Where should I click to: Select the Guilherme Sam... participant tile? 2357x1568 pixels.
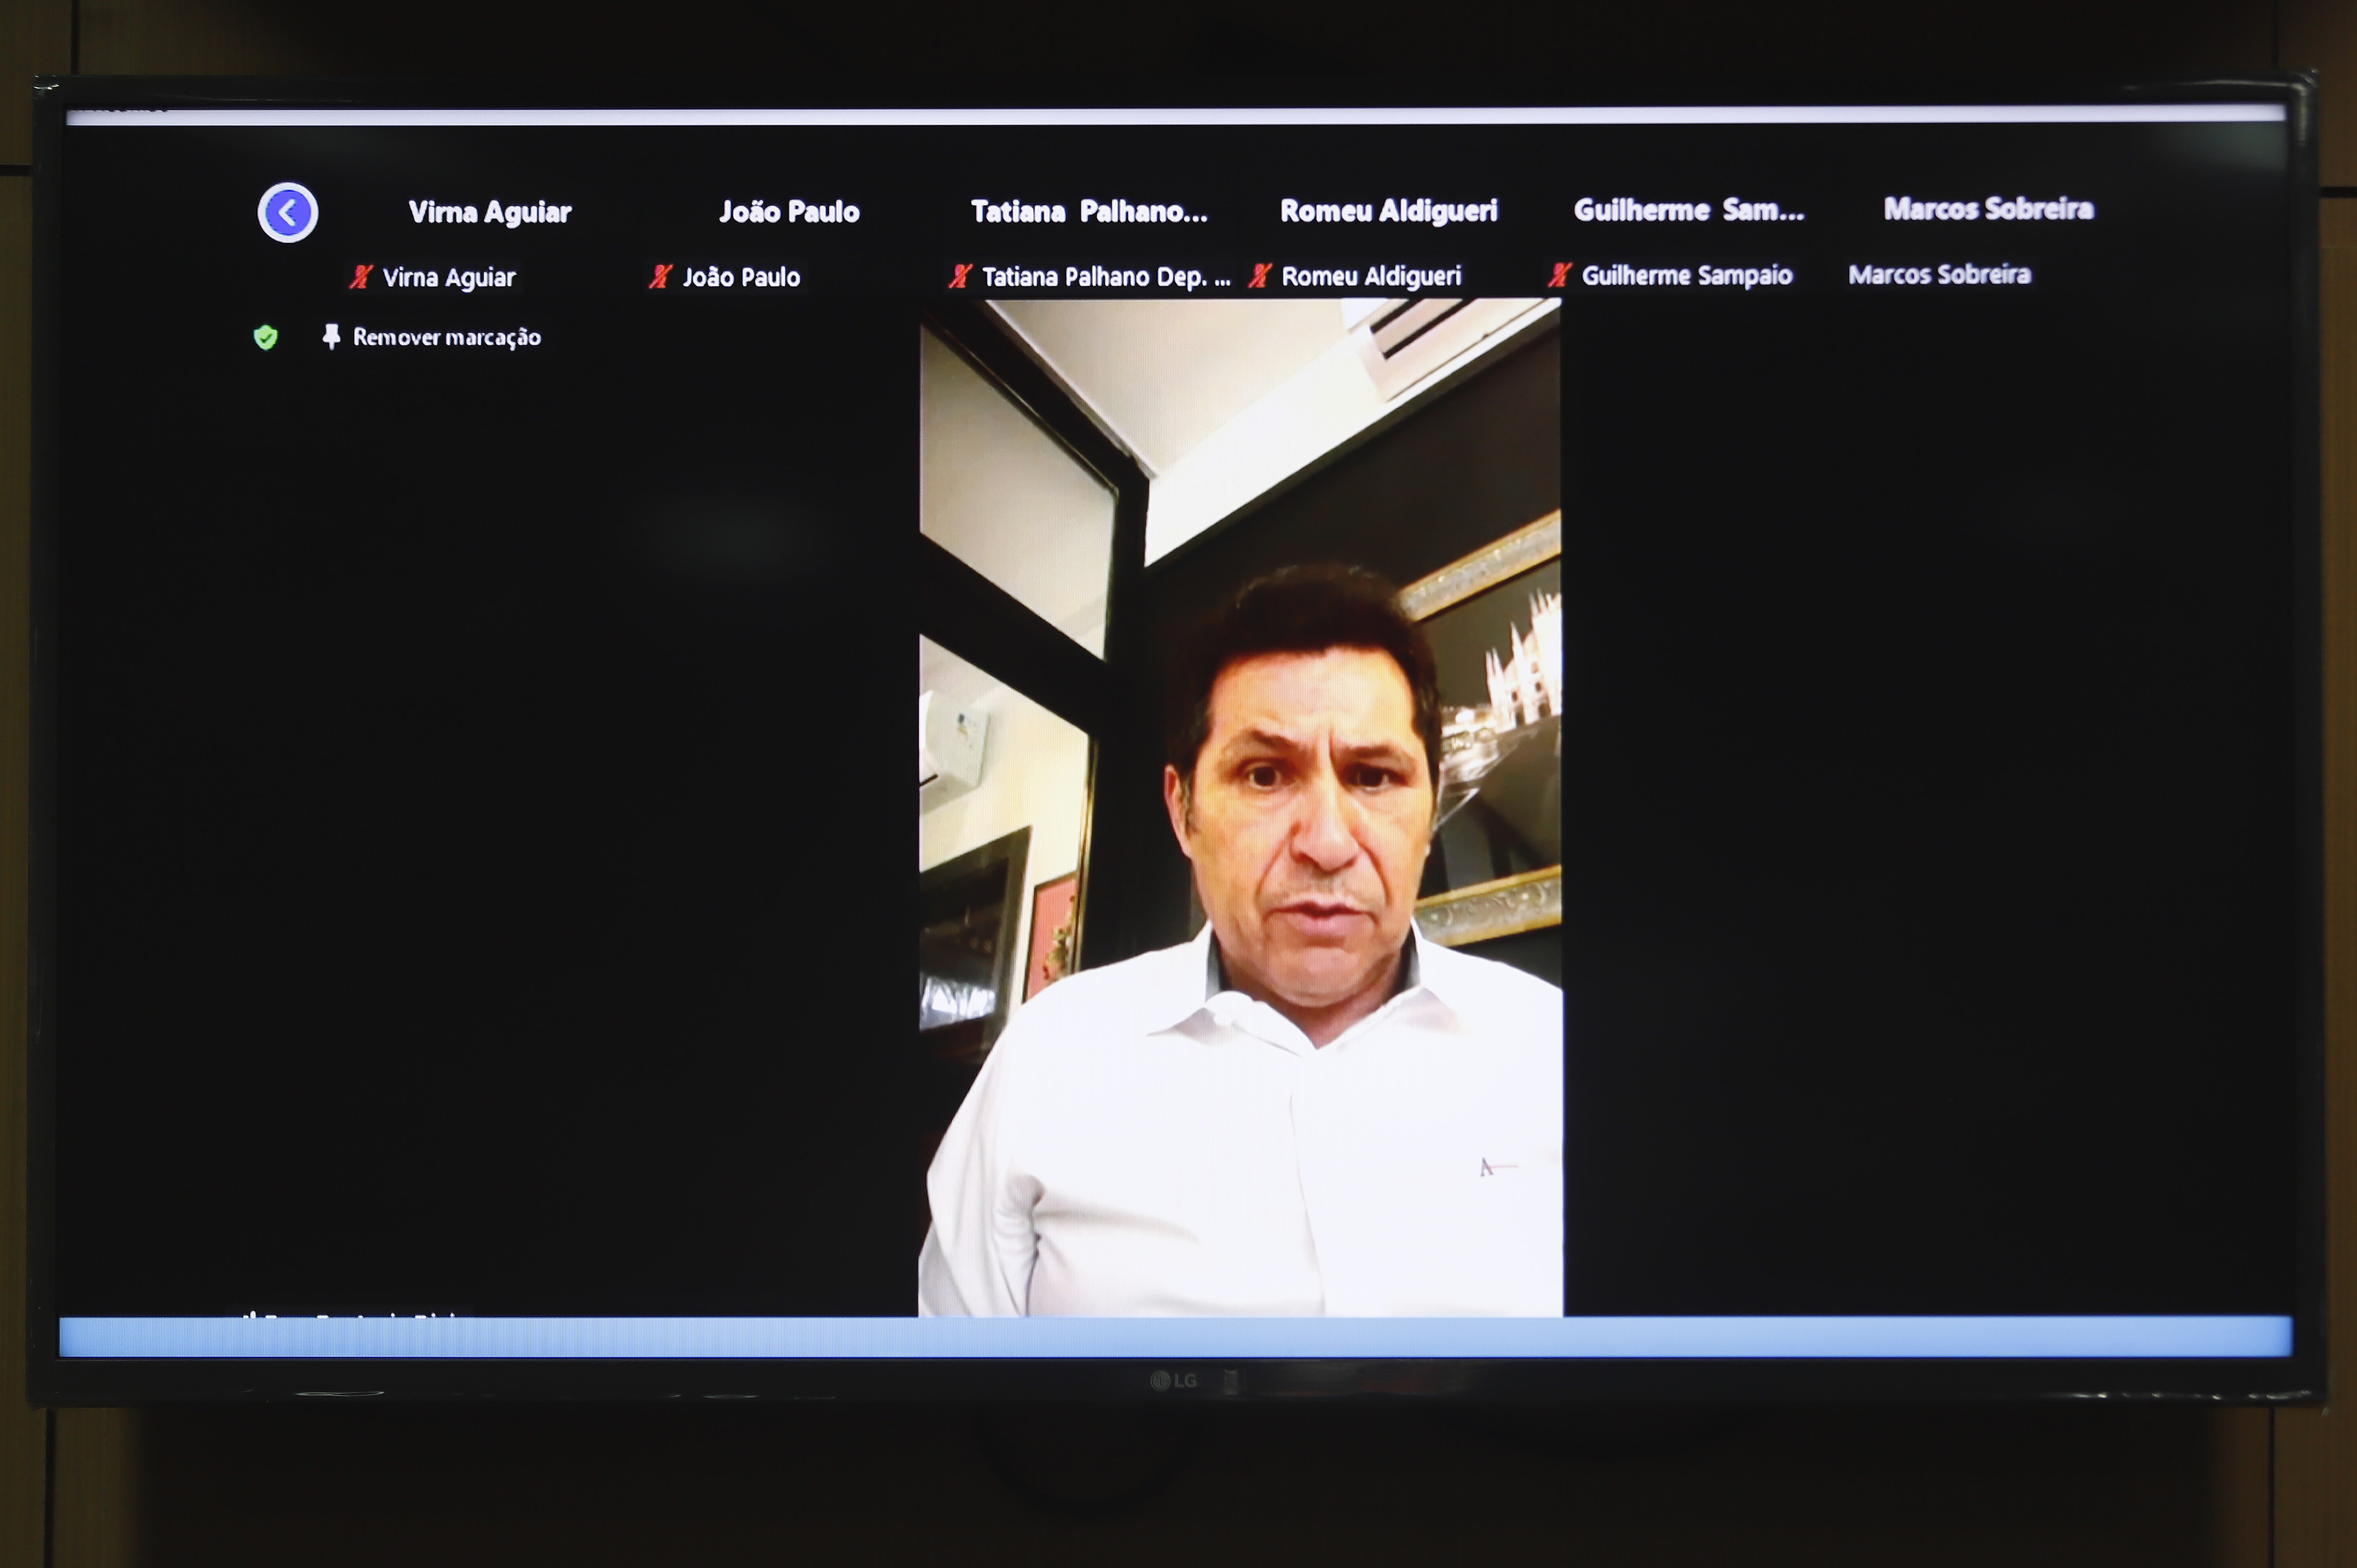point(1689,209)
